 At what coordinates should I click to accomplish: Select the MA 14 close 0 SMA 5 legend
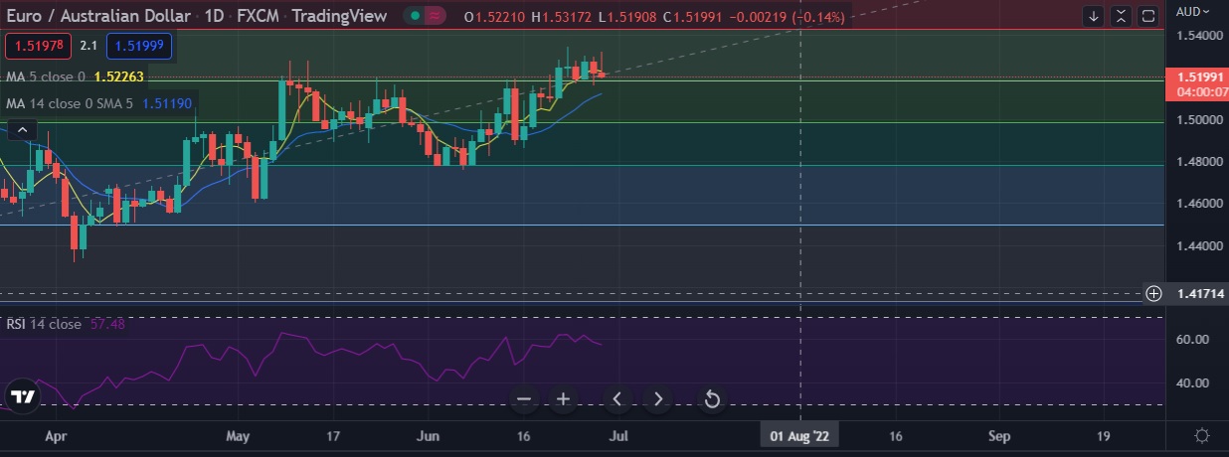(x=72, y=102)
